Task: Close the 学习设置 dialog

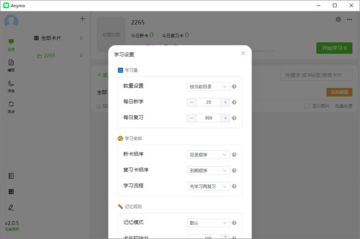Action: (x=243, y=54)
